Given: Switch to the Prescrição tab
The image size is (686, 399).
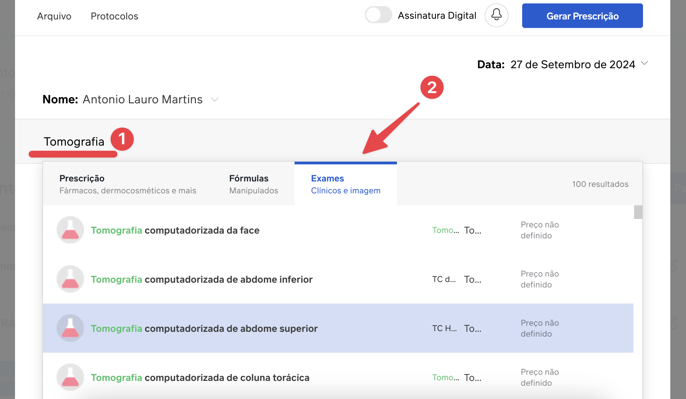Looking at the screenshot, I should [128, 184].
